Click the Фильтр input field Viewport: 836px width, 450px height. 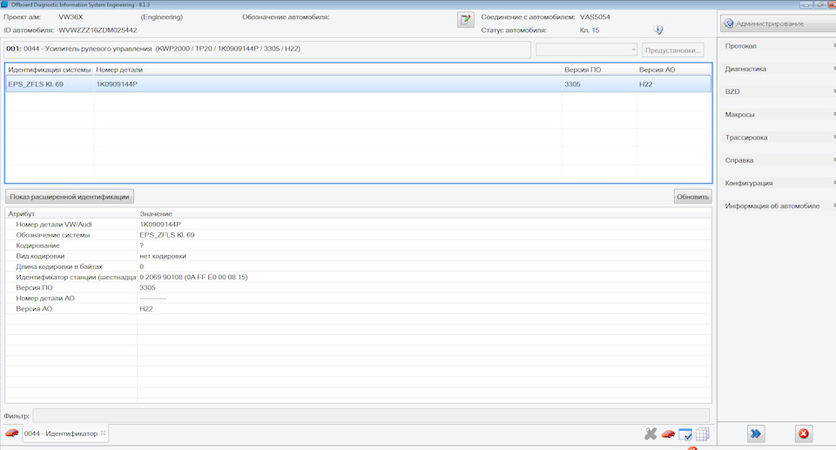(371, 415)
